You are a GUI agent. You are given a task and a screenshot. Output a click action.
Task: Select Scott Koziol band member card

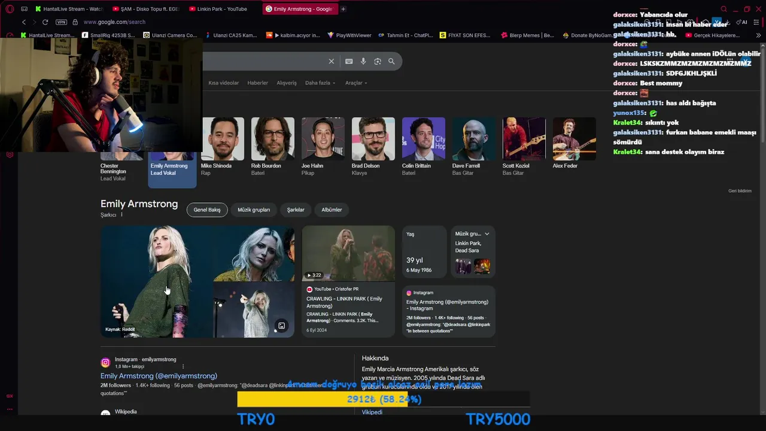click(524, 147)
